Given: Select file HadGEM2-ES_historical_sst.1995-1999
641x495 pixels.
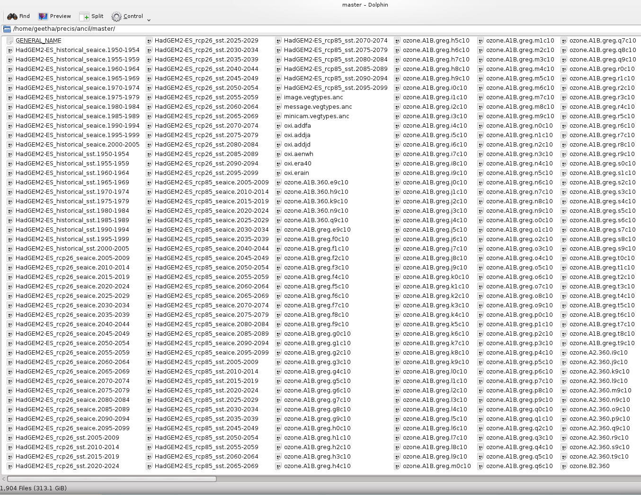Looking at the screenshot, I should click(72, 239).
